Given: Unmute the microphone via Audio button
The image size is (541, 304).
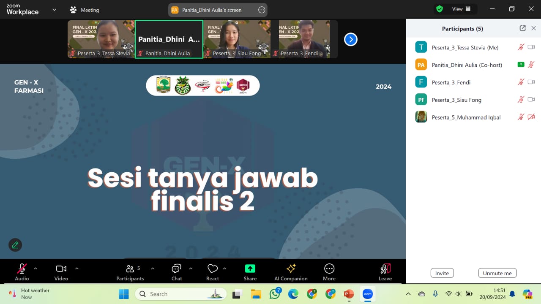Looking at the screenshot, I should pyautogui.click(x=22, y=272).
